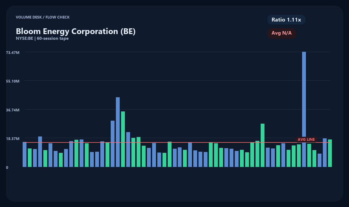This screenshot has height=207, width=349.
Task: Select the tallest green volume bar
Action: click(123, 139)
